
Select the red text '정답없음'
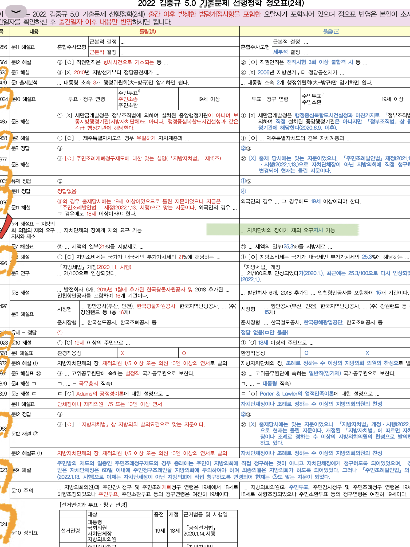pos(67,191)
